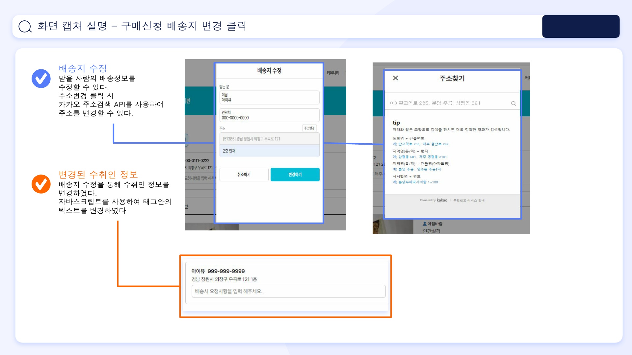Click the 이름 field containing 아이유
This screenshot has height=355, width=632.
269,98
